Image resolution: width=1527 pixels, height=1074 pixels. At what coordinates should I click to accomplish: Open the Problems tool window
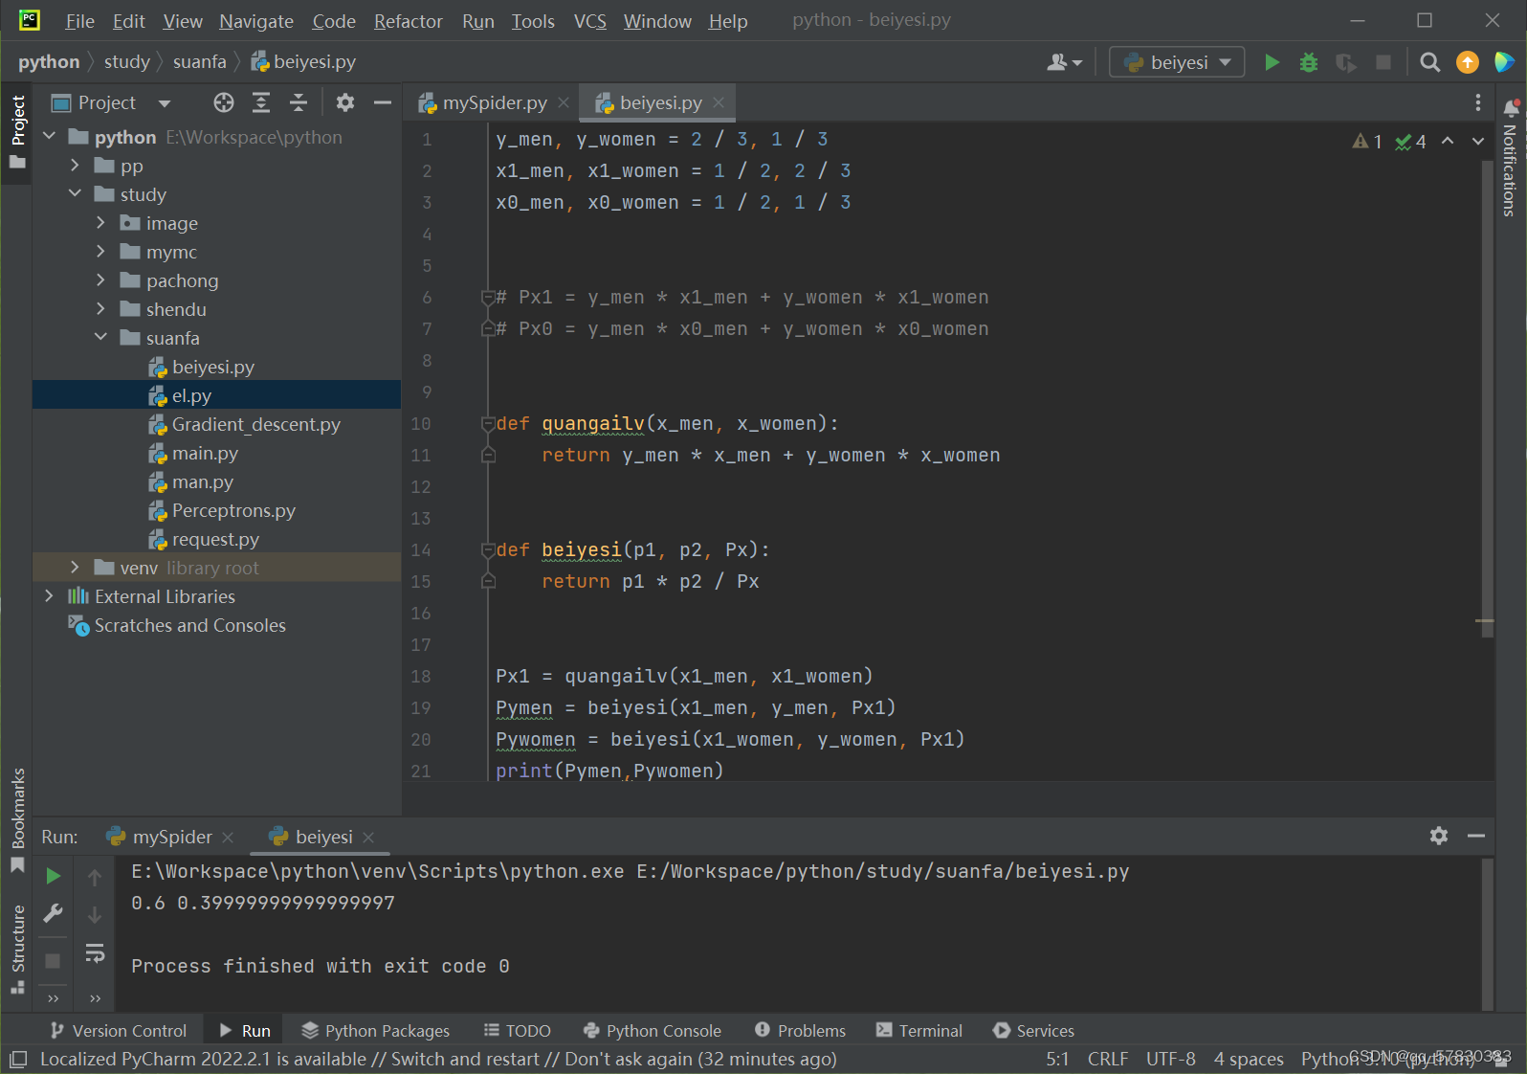(801, 1031)
